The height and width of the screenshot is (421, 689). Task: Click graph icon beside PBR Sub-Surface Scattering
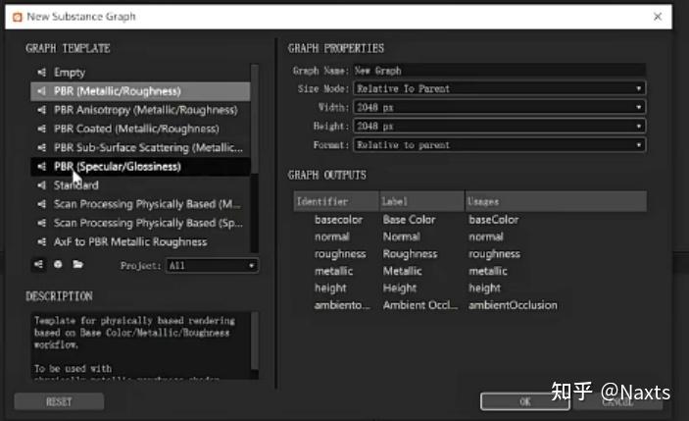pos(42,148)
